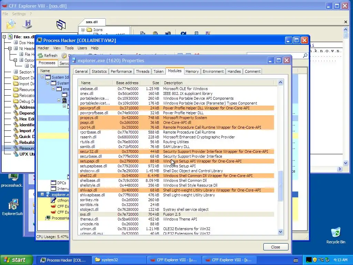Click the cascading windows icon in CFF Explorer

61,24
